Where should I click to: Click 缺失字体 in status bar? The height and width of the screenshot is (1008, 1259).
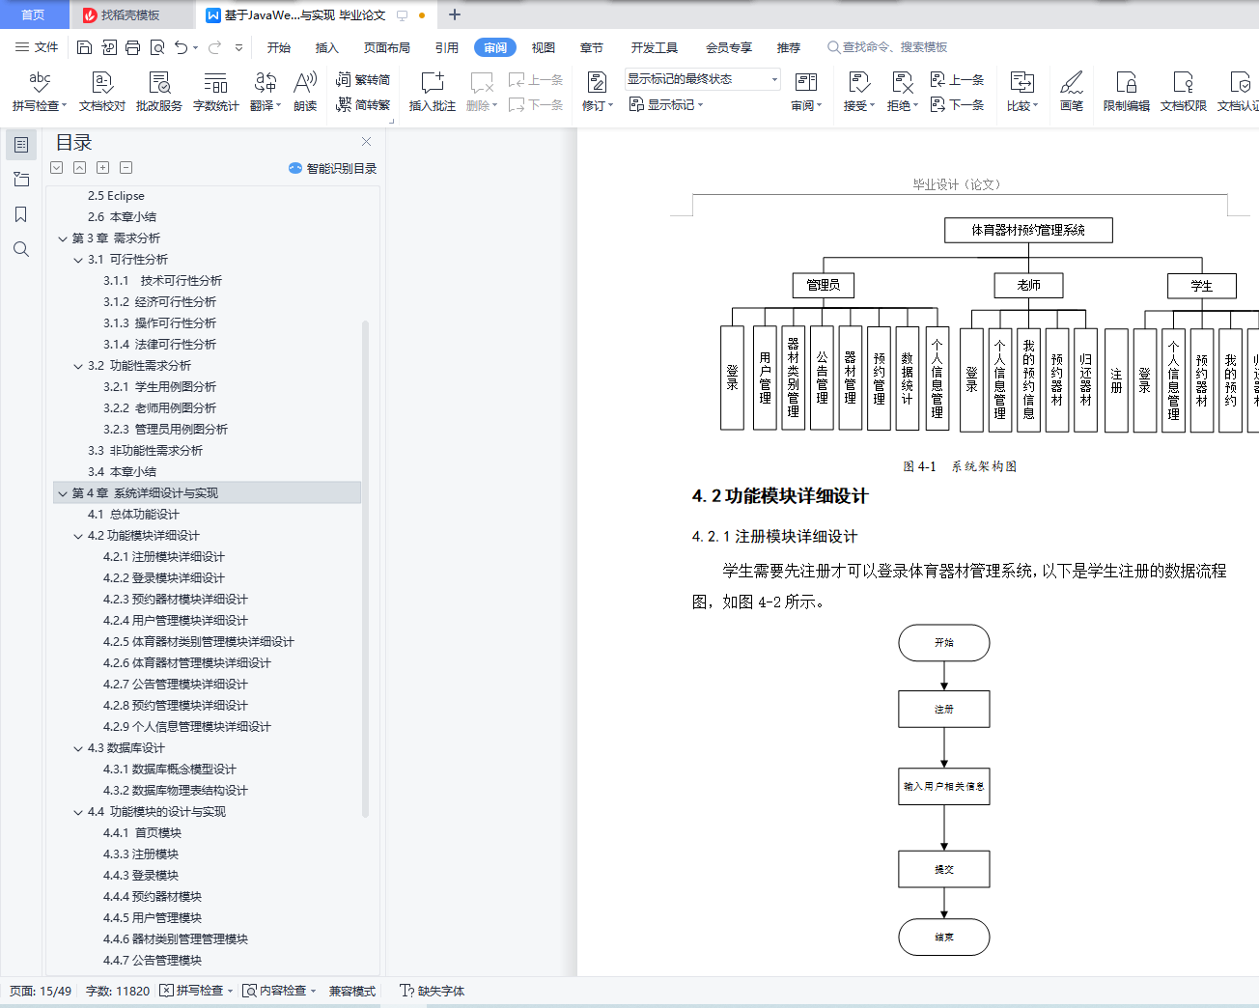point(433,991)
